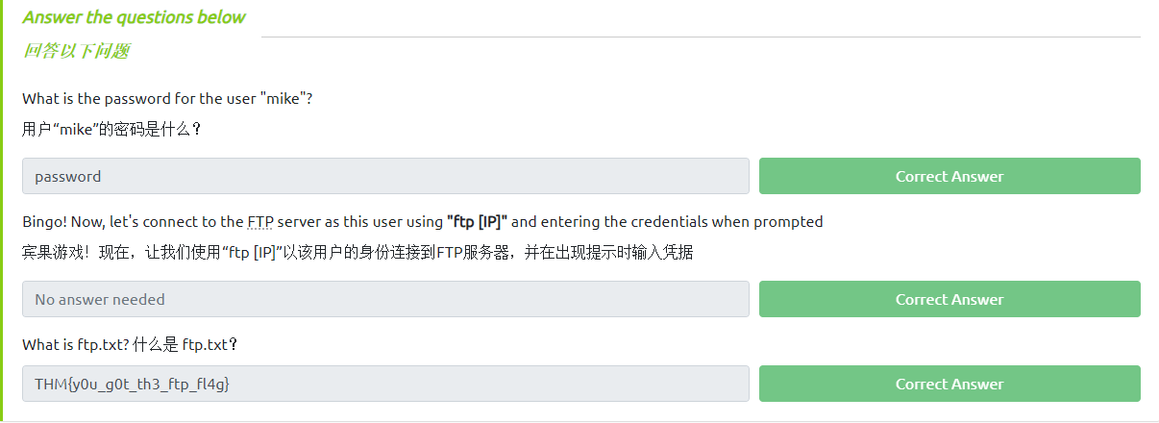Click the input field containing "password"
1159x423 pixels.
point(384,176)
